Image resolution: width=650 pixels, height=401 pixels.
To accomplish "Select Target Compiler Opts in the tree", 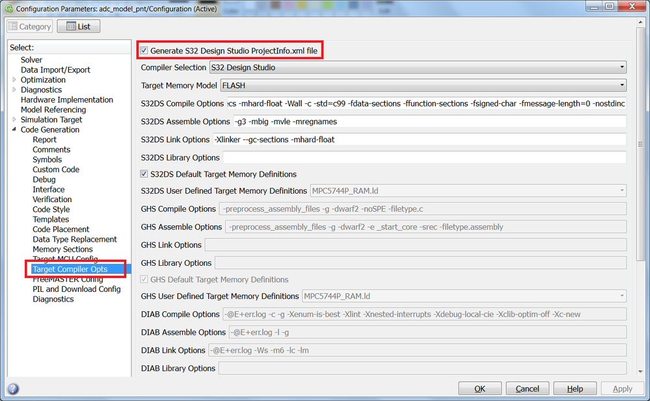I will point(70,269).
